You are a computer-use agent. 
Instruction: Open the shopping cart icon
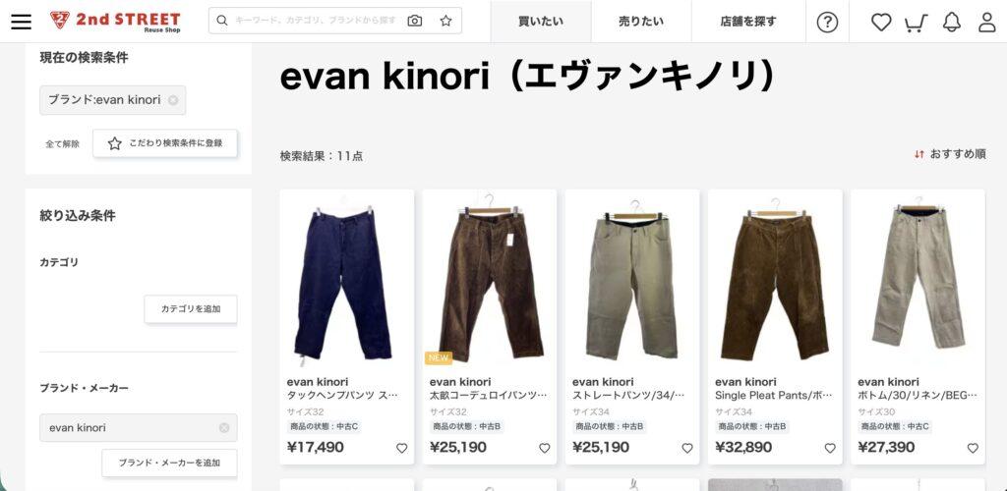916,23
